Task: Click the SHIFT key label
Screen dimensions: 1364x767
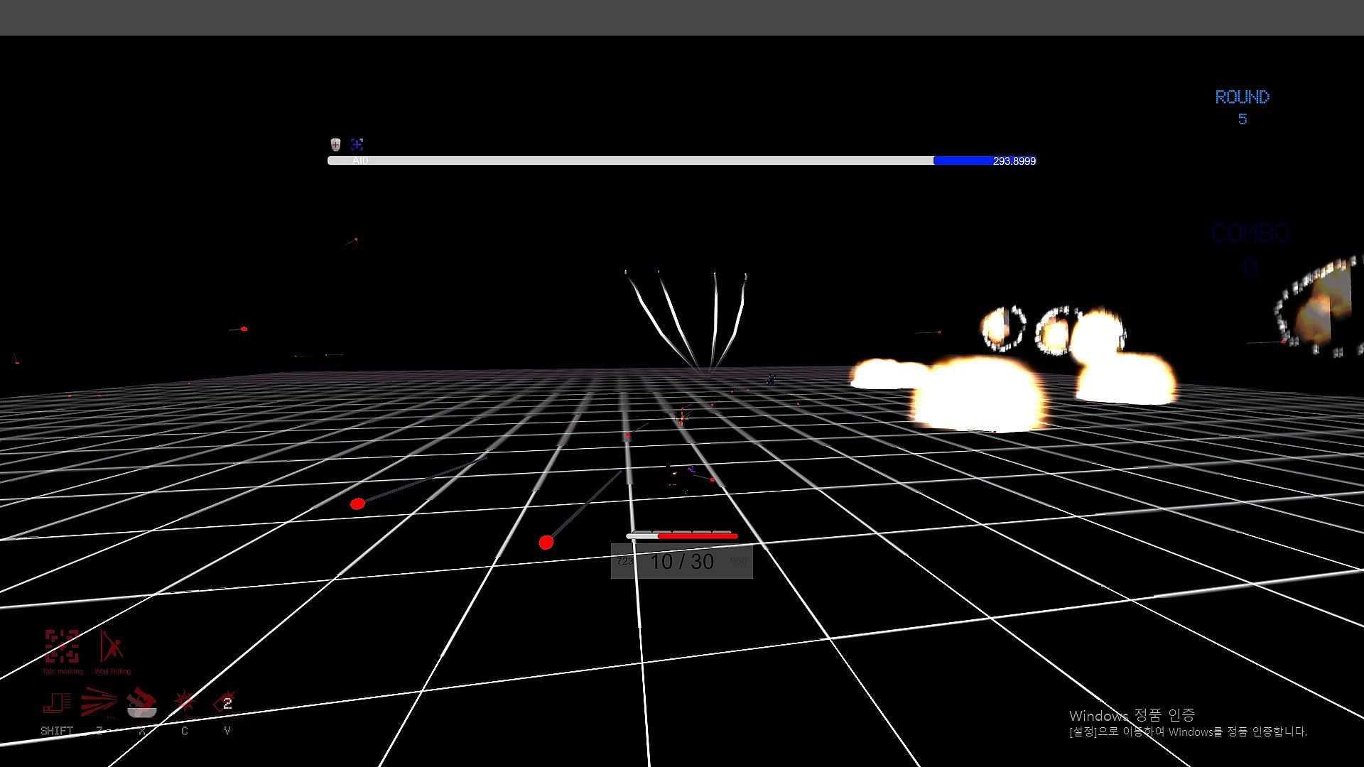Action: click(x=57, y=731)
